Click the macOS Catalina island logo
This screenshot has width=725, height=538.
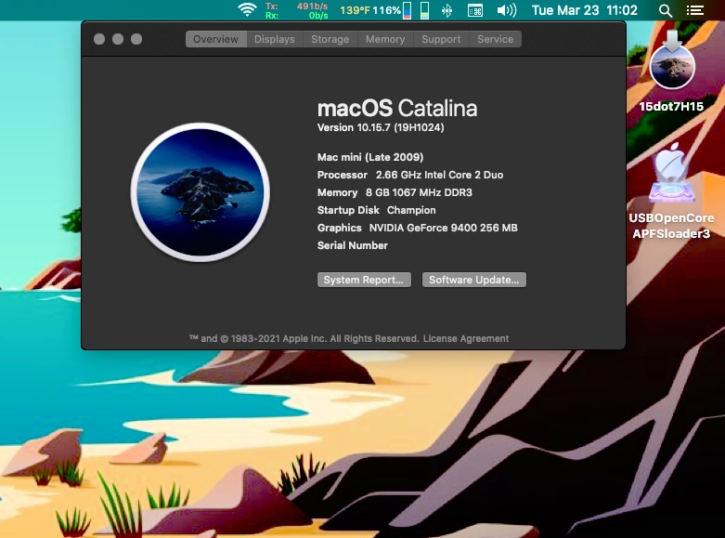pos(201,192)
